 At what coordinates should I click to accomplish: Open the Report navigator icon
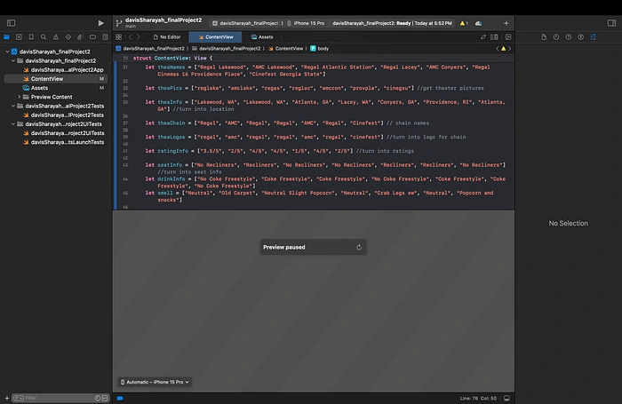[x=105, y=37]
